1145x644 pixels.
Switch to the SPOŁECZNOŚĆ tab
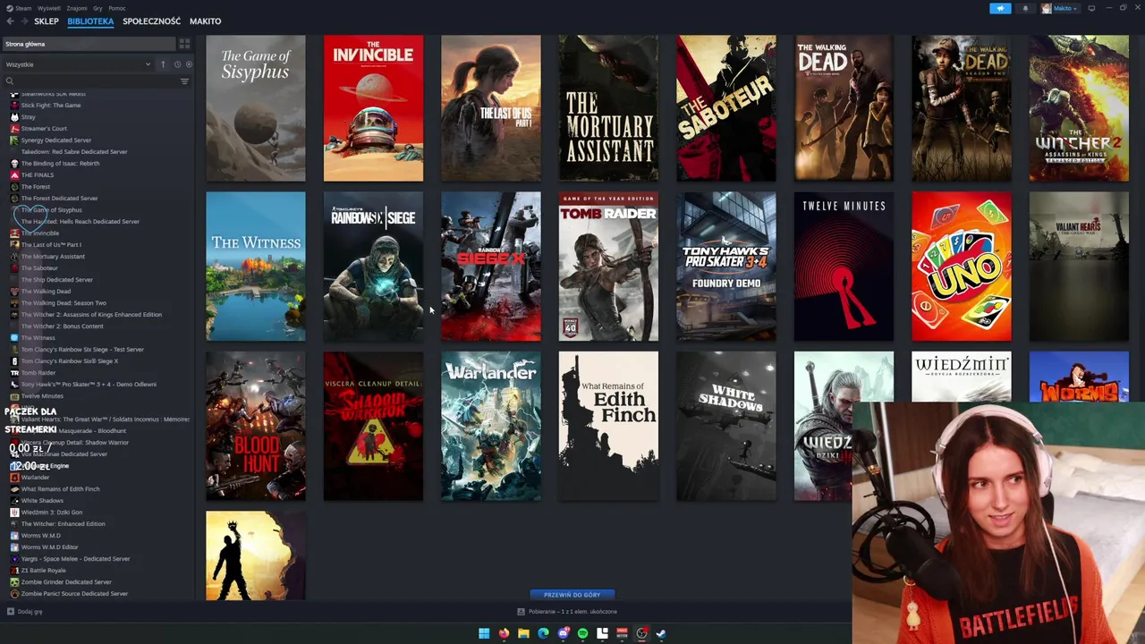151,21
